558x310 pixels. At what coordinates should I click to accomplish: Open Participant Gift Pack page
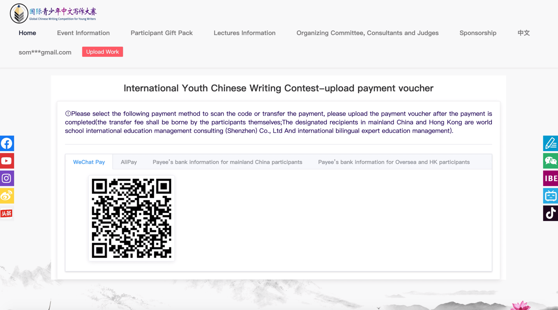[162, 33]
